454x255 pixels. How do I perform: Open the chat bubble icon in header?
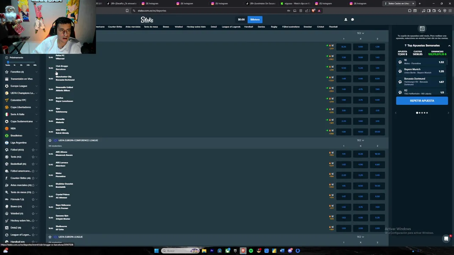coord(353,19)
